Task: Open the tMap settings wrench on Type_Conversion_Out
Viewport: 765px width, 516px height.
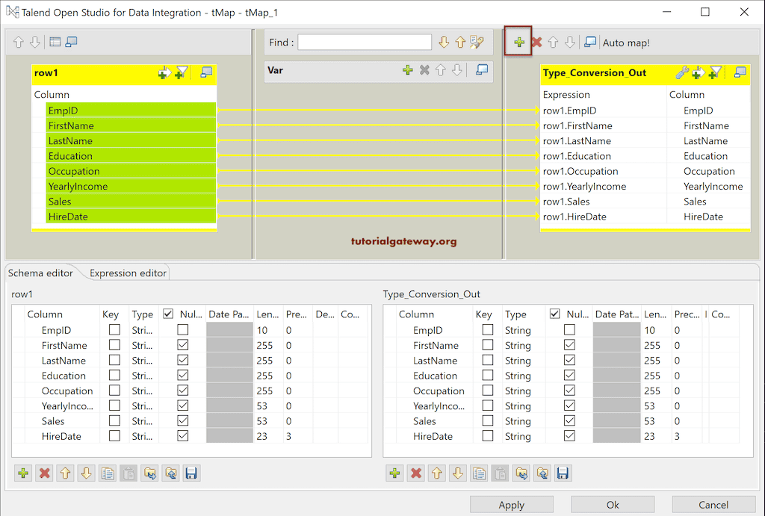Action: pos(681,72)
